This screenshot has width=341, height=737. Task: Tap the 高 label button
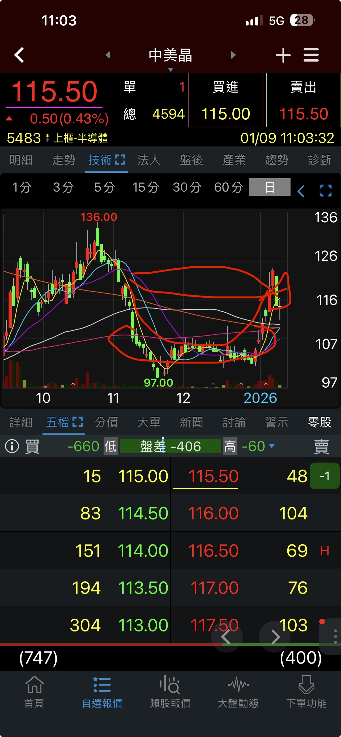pos(230,446)
